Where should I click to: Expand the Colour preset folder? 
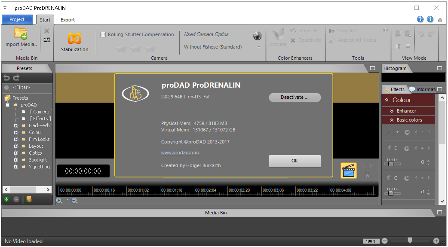(x=16, y=132)
